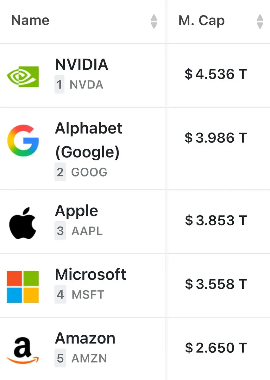This screenshot has width=270, height=380.
Task: Open the NVIDIA company link
Action: (x=82, y=65)
